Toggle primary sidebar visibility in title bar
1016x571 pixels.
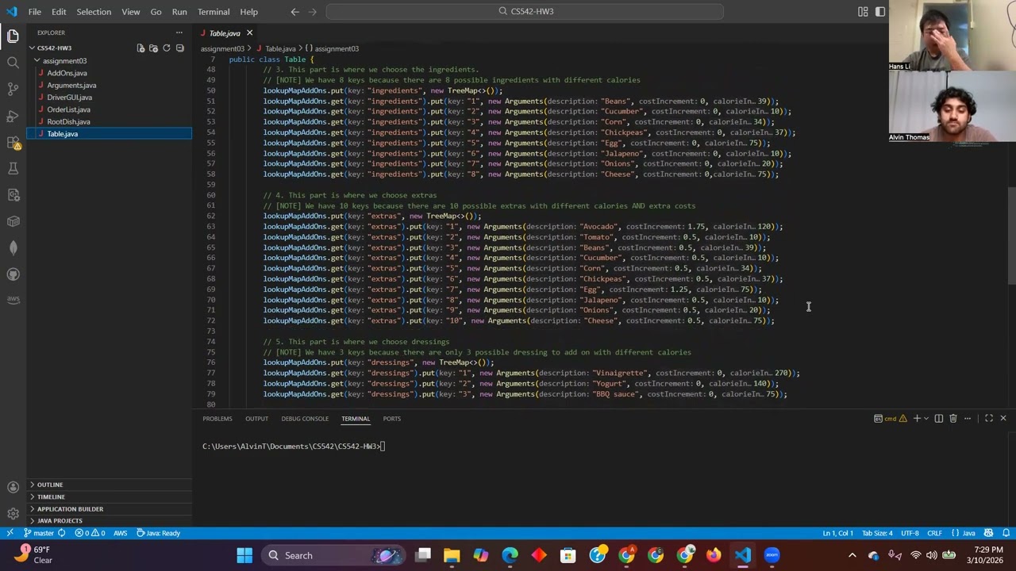880,12
